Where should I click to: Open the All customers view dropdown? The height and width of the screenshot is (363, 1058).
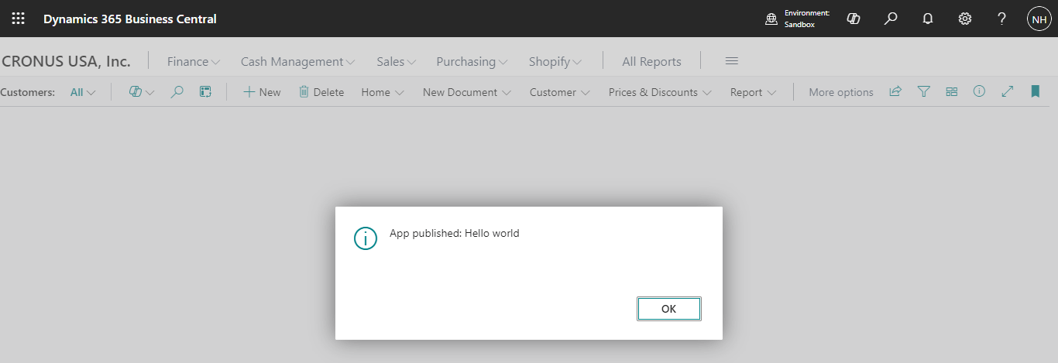(x=83, y=92)
